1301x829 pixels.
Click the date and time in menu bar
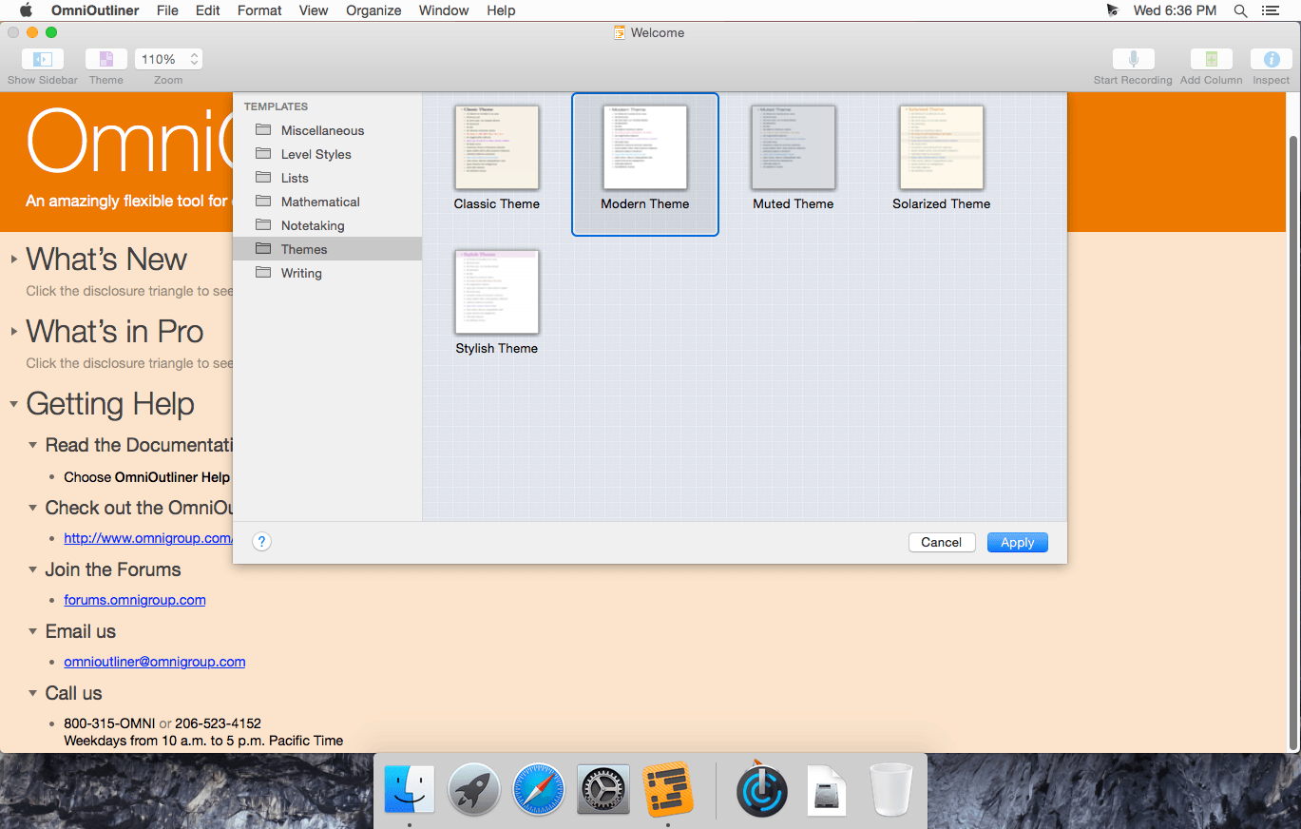tap(1175, 10)
